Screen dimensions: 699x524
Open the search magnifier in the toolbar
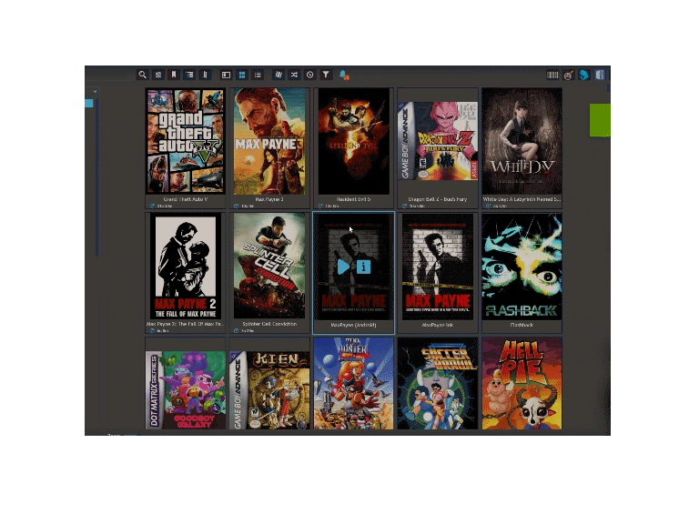[142, 75]
